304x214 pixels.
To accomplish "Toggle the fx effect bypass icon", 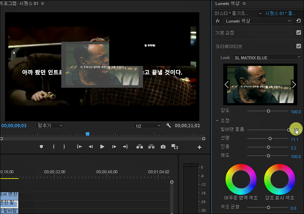I will click(218, 21).
